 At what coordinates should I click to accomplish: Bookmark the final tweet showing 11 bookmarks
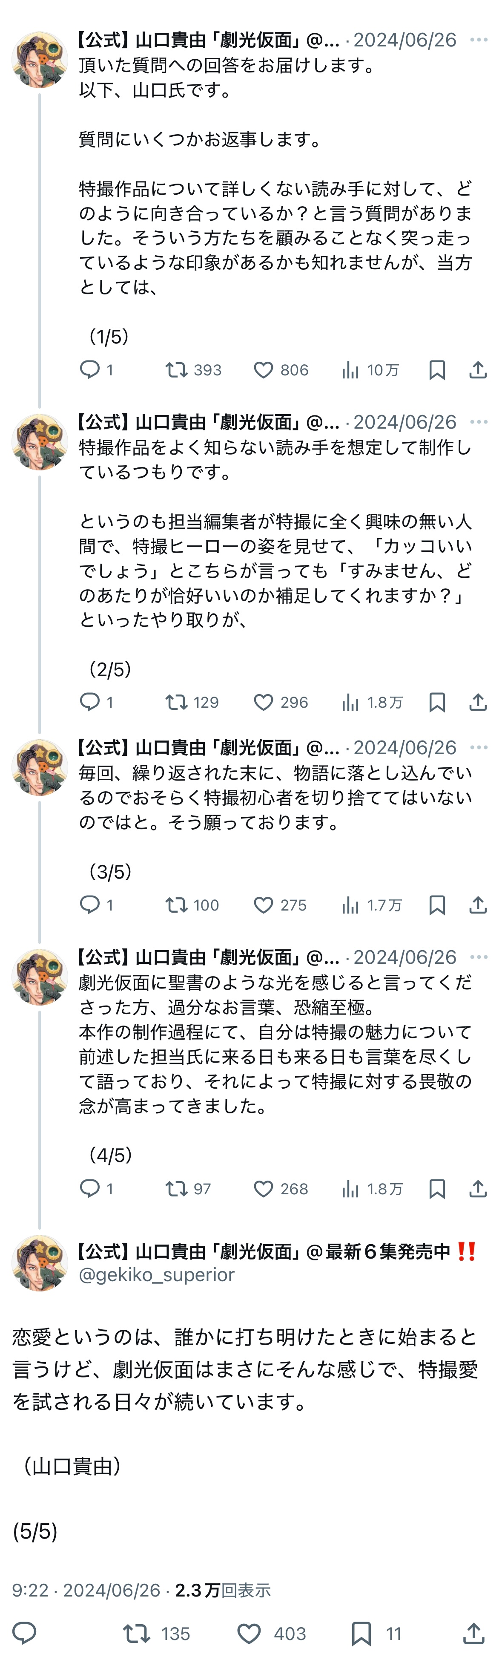click(361, 1634)
